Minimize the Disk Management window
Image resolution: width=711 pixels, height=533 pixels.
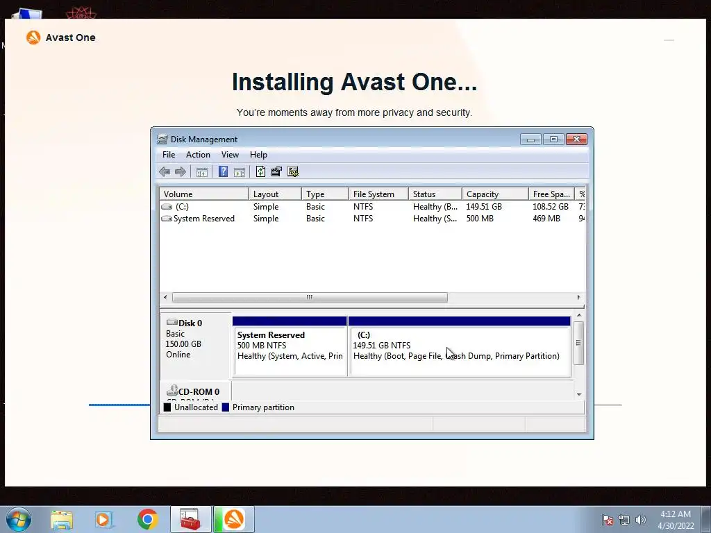pos(530,139)
